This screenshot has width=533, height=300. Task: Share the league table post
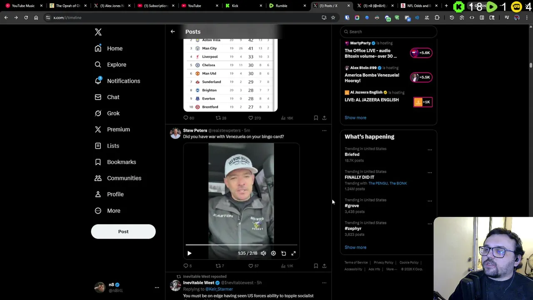324,118
